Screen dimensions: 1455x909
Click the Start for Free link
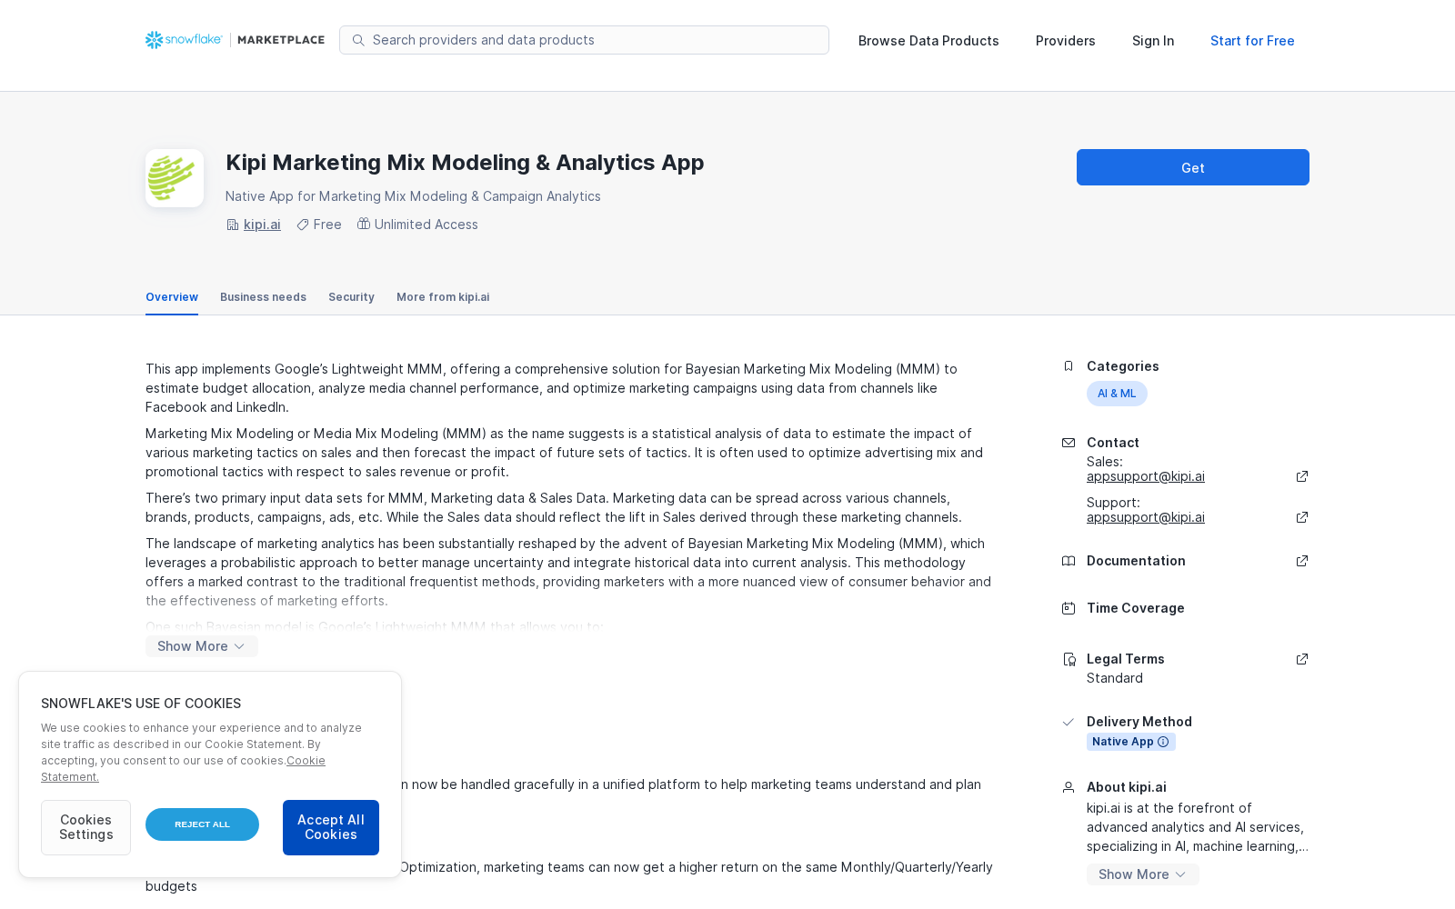(x=1252, y=41)
